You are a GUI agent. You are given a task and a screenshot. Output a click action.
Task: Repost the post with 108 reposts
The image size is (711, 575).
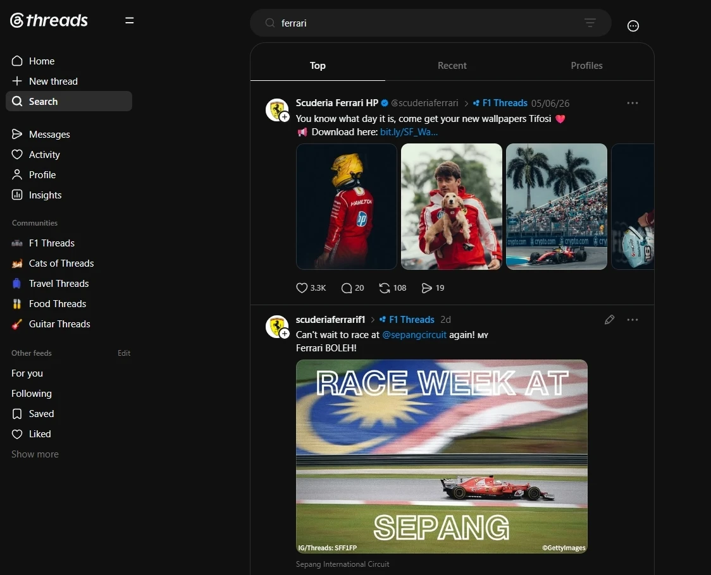click(393, 287)
